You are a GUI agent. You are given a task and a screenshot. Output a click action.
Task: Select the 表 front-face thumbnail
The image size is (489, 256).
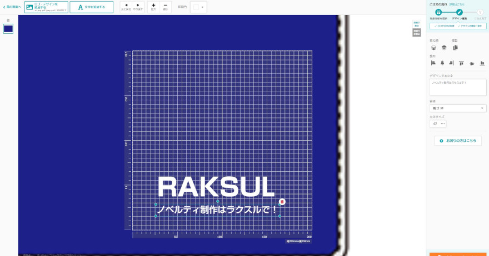tap(8, 29)
